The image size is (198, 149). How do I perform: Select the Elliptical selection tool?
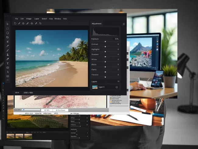pyautogui.click(x=8, y=33)
